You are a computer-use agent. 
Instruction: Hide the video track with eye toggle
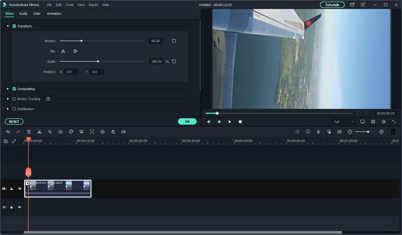(x=20, y=189)
